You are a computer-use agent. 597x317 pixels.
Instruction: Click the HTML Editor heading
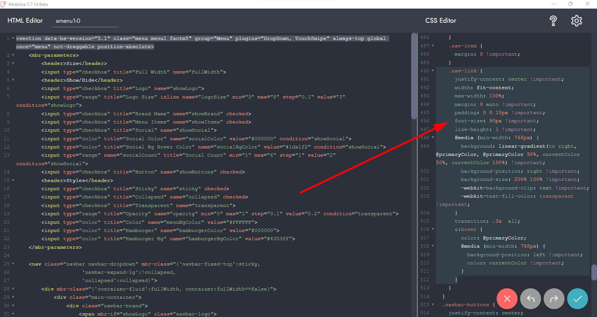pos(25,21)
